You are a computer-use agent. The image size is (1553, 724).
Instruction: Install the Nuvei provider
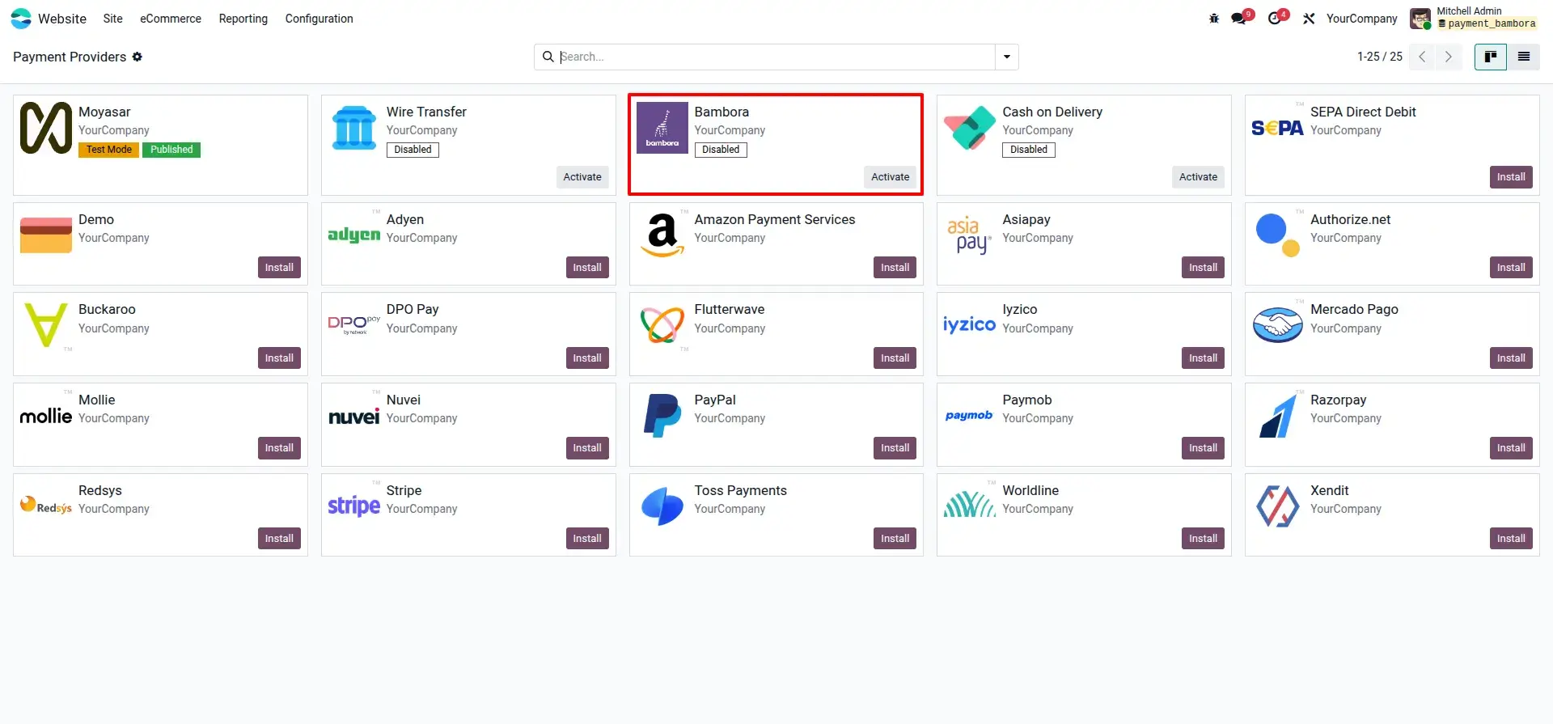pos(587,448)
